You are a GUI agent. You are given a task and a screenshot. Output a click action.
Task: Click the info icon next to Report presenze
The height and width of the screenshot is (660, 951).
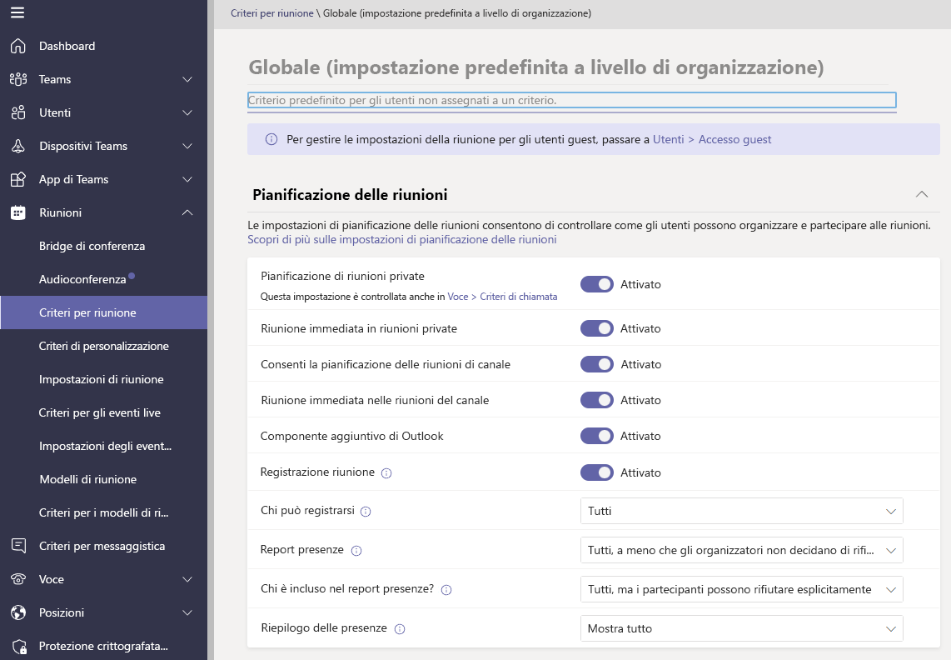click(356, 551)
